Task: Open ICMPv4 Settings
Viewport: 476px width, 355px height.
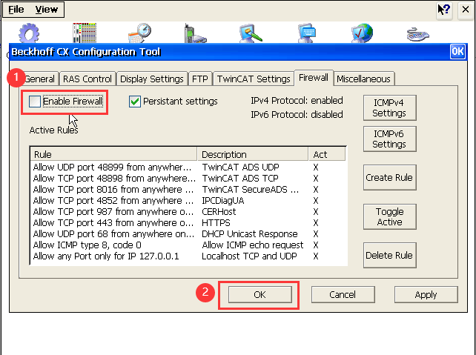Action: tap(389, 107)
